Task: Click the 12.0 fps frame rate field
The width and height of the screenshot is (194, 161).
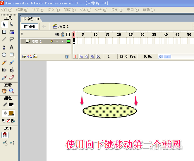Action: click(128, 56)
